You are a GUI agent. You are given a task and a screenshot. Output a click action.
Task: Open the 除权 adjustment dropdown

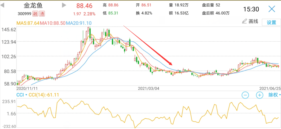click(x=274, y=95)
